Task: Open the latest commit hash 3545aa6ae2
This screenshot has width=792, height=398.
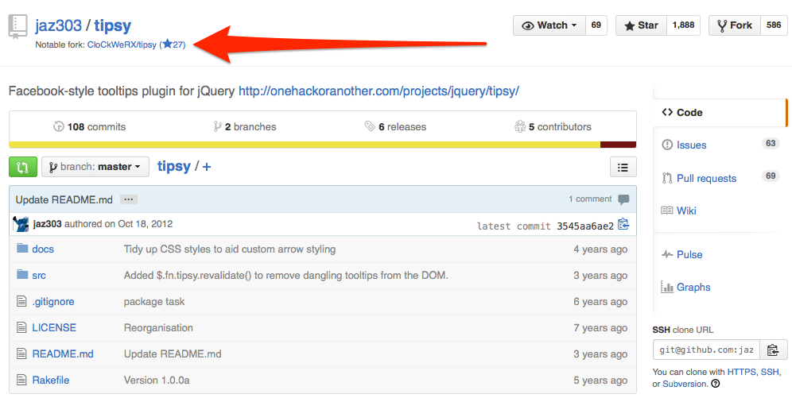Action: 585,226
